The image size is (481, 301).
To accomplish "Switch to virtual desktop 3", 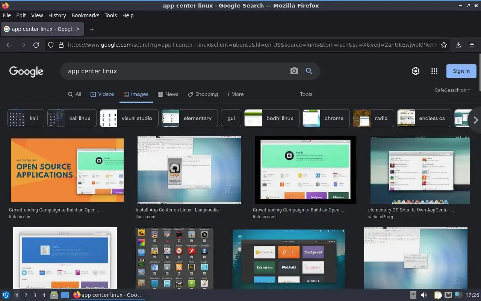I will [35, 295].
